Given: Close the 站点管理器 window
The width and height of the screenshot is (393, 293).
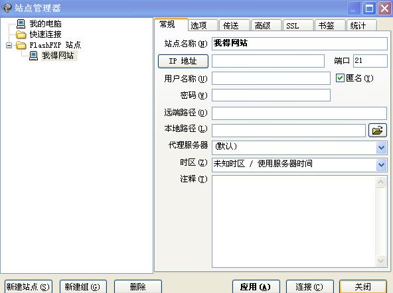Looking at the screenshot, I should click(x=384, y=9).
